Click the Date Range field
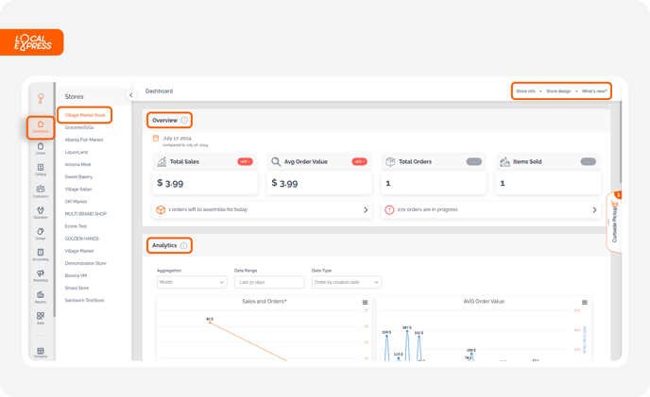The width and height of the screenshot is (650, 397). [x=269, y=282]
